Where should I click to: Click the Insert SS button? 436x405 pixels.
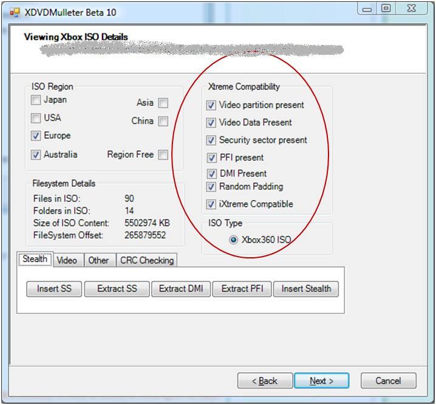pos(54,289)
